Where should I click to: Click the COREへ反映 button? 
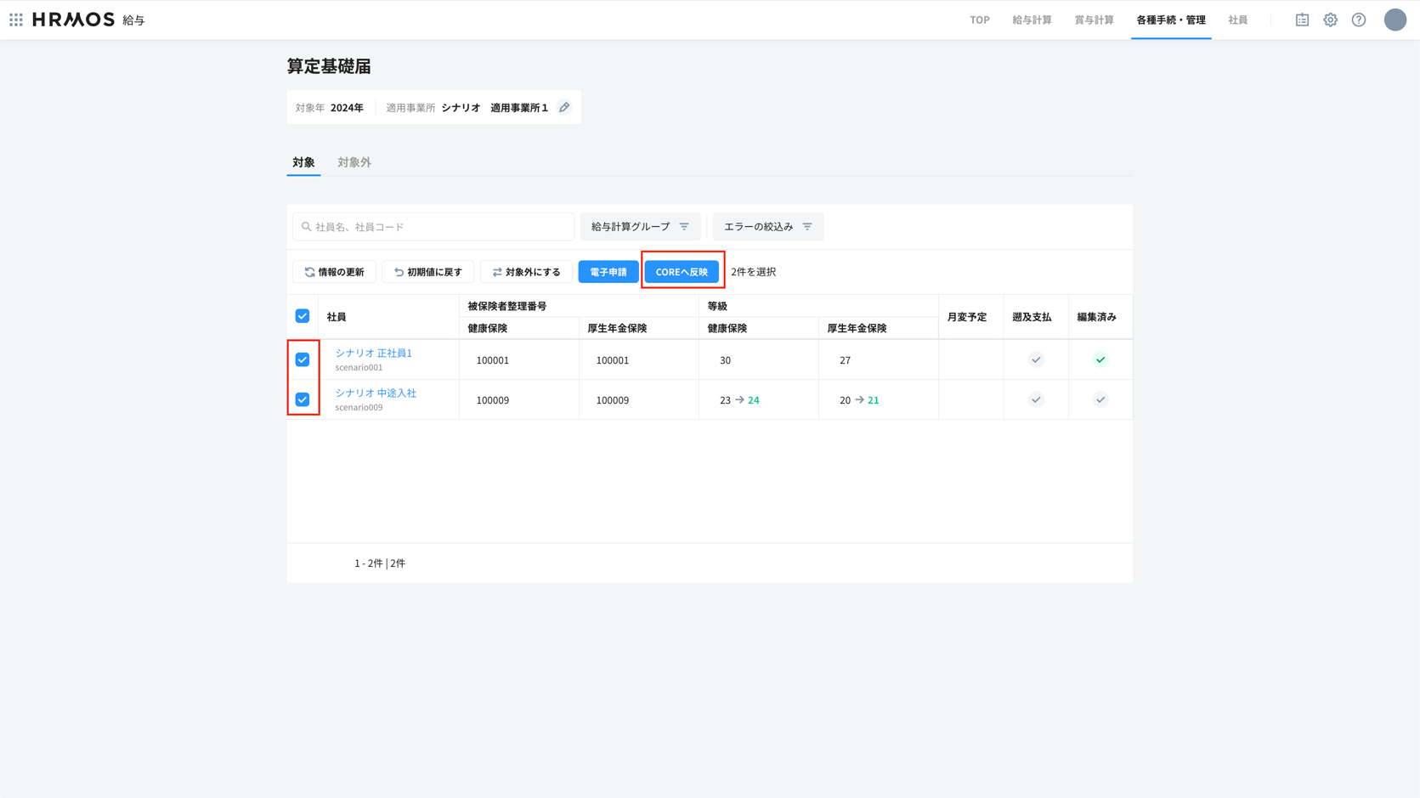pyautogui.click(x=682, y=272)
